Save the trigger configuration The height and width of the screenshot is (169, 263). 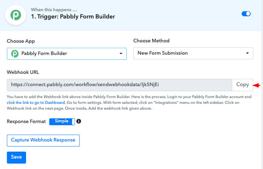pyautogui.click(x=16, y=157)
